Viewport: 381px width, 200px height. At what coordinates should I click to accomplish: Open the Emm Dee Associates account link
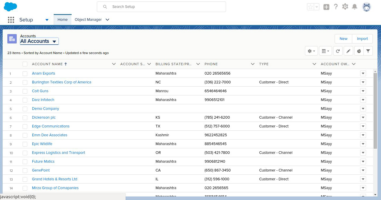click(50, 135)
